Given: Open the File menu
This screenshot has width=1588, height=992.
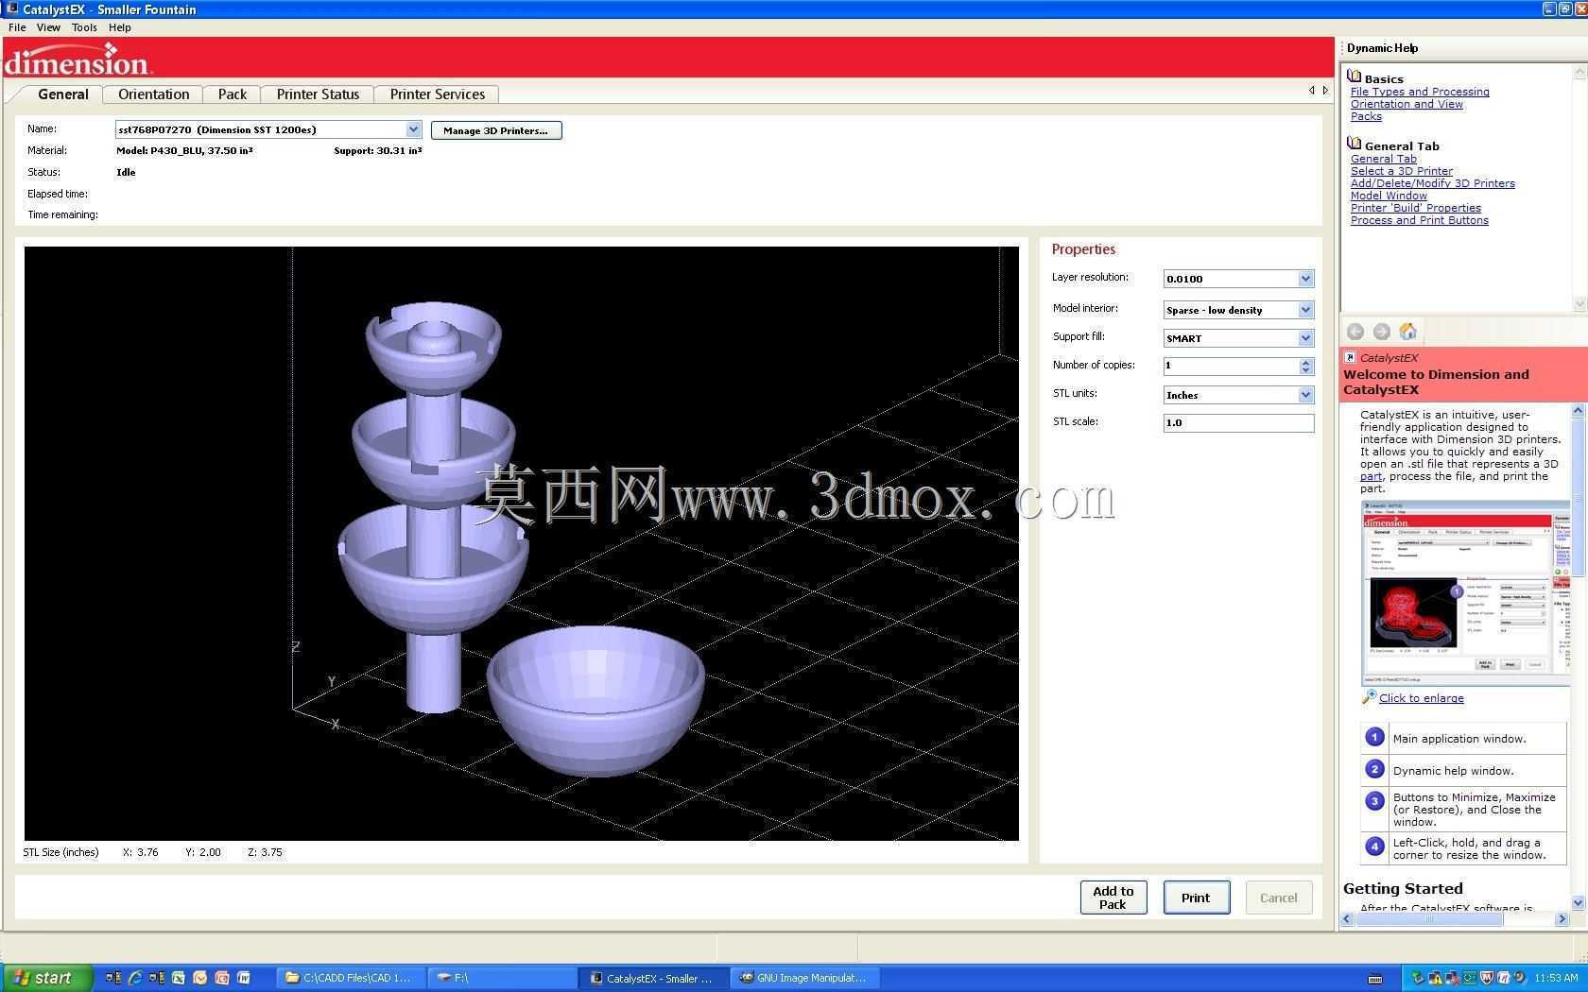Looking at the screenshot, I should pyautogui.click(x=17, y=27).
